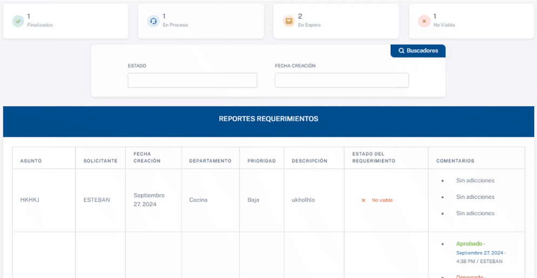Screen dimensions: 537x278
Task: Click the Comentarios column header
Action: point(455,161)
